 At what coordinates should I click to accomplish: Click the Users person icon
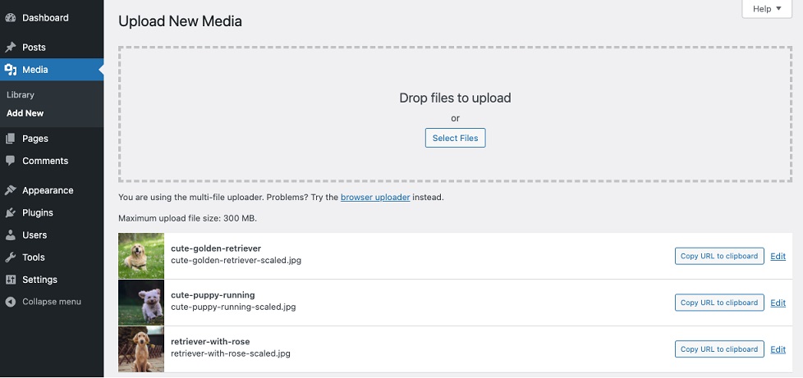click(10, 235)
